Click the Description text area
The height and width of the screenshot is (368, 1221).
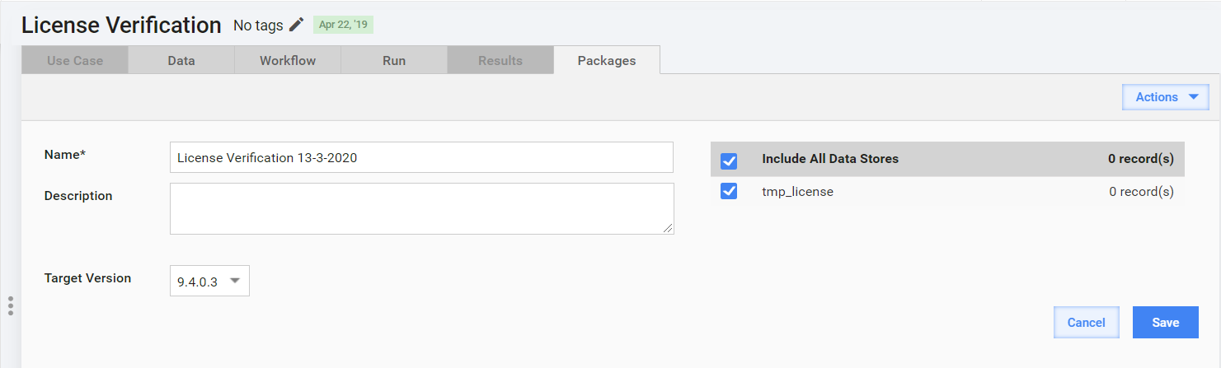(421, 208)
